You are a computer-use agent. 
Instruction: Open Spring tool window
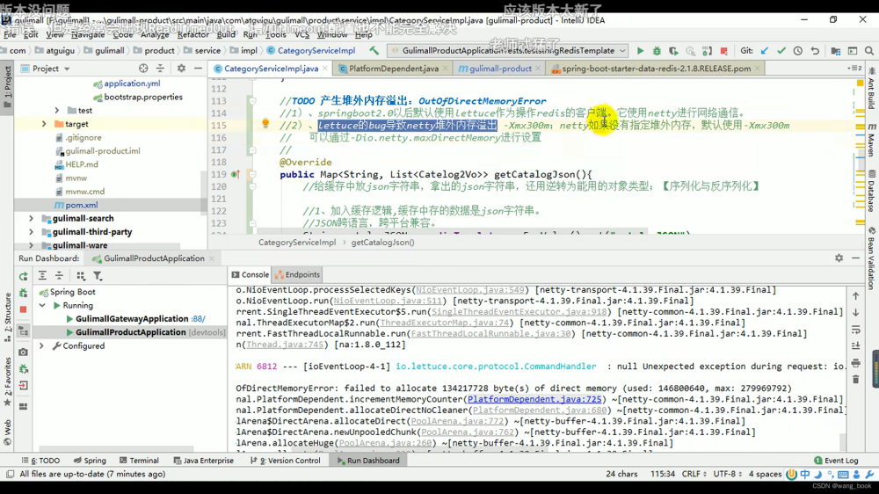(89, 461)
